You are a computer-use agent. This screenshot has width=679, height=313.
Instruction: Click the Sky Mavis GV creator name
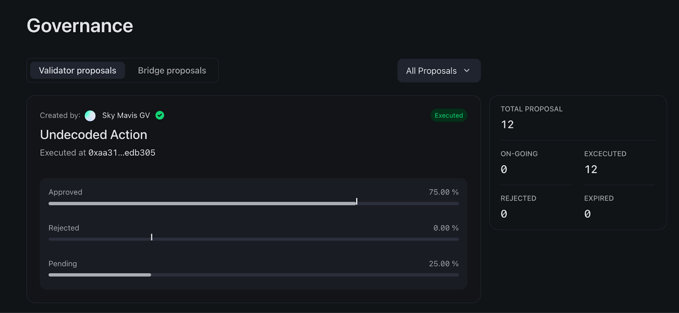(x=126, y=116)
